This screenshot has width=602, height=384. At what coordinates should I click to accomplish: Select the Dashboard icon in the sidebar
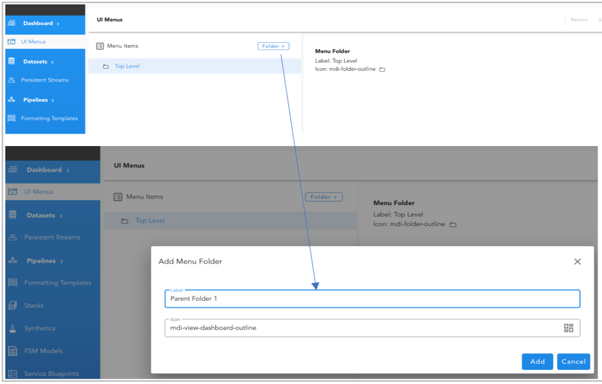pos(13,170)
